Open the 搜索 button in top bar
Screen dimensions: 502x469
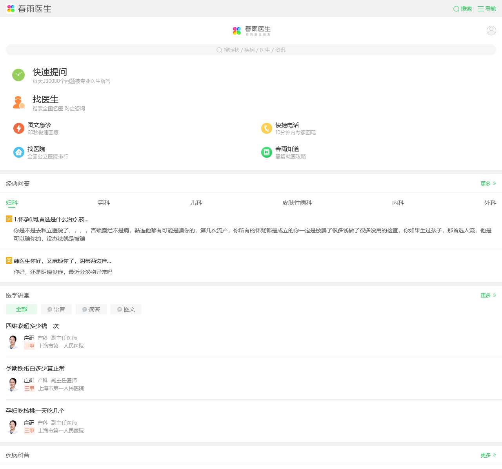pyautogui.click(x=462, y=9)
